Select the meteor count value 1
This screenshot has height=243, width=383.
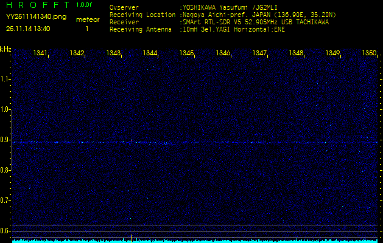(x=87, y=28)
